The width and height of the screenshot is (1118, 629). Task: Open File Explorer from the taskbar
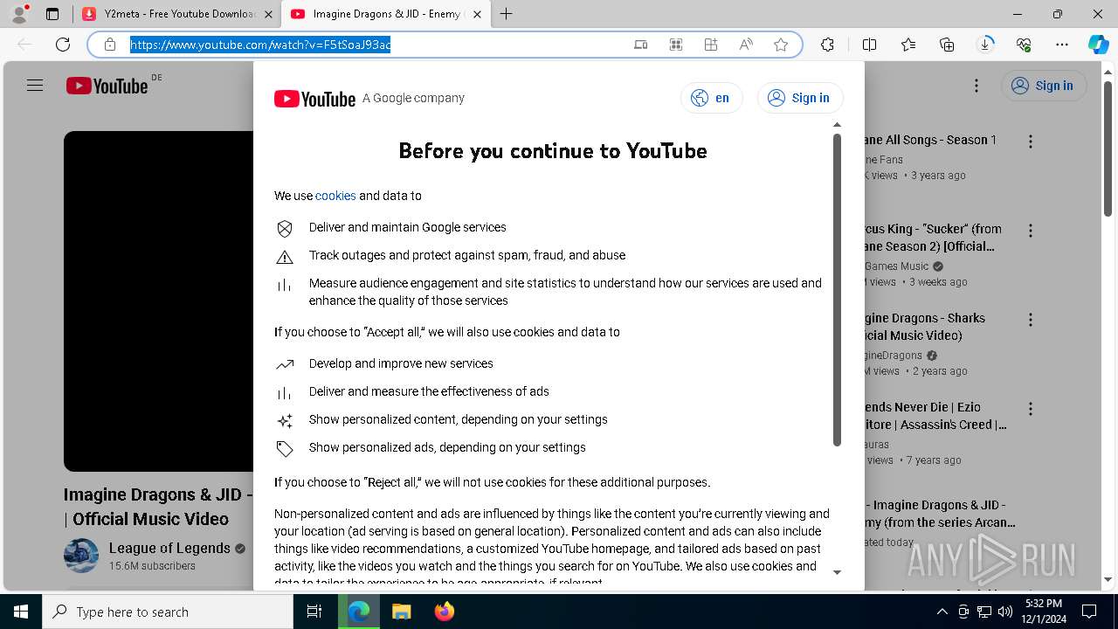click(x=401, y=612)
